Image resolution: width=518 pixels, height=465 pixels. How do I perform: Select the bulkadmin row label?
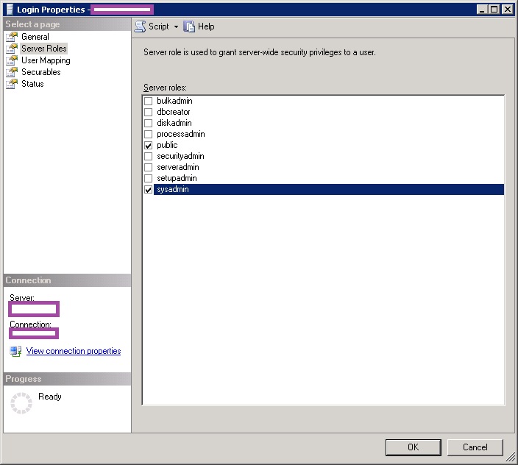pos(174,101)
